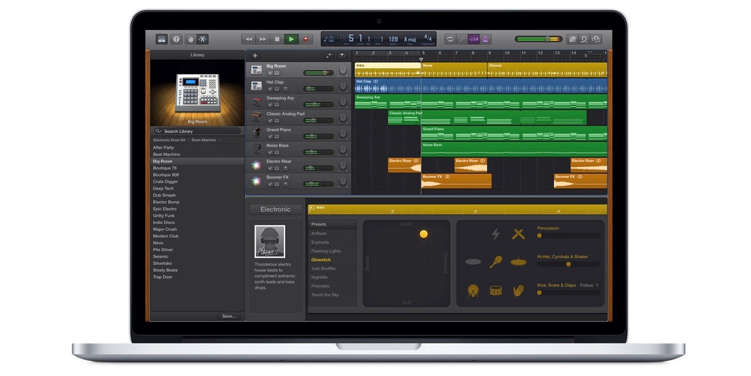
Task: Click the Save... button below the library
Action: coord(229,316)
